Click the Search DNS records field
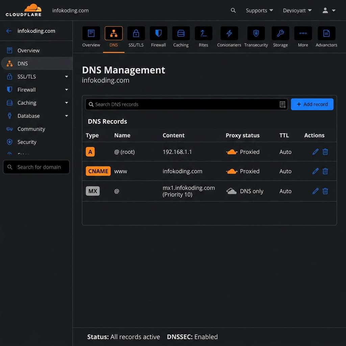Image resolution: width=346 pixels, height=346 pixels. pyautogui.click(x=187, y=104)
